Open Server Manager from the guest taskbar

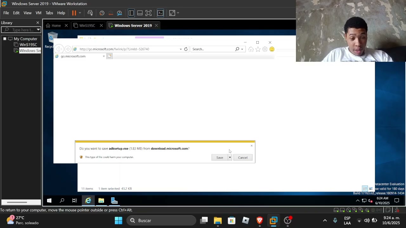tap(114, 200)
